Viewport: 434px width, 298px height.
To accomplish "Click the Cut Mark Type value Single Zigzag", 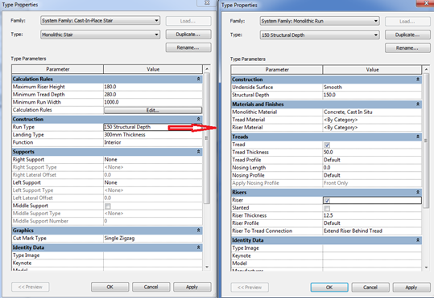I will click(x=153, y=239).
